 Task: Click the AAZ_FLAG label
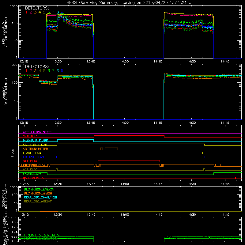[x=30, y=169]
